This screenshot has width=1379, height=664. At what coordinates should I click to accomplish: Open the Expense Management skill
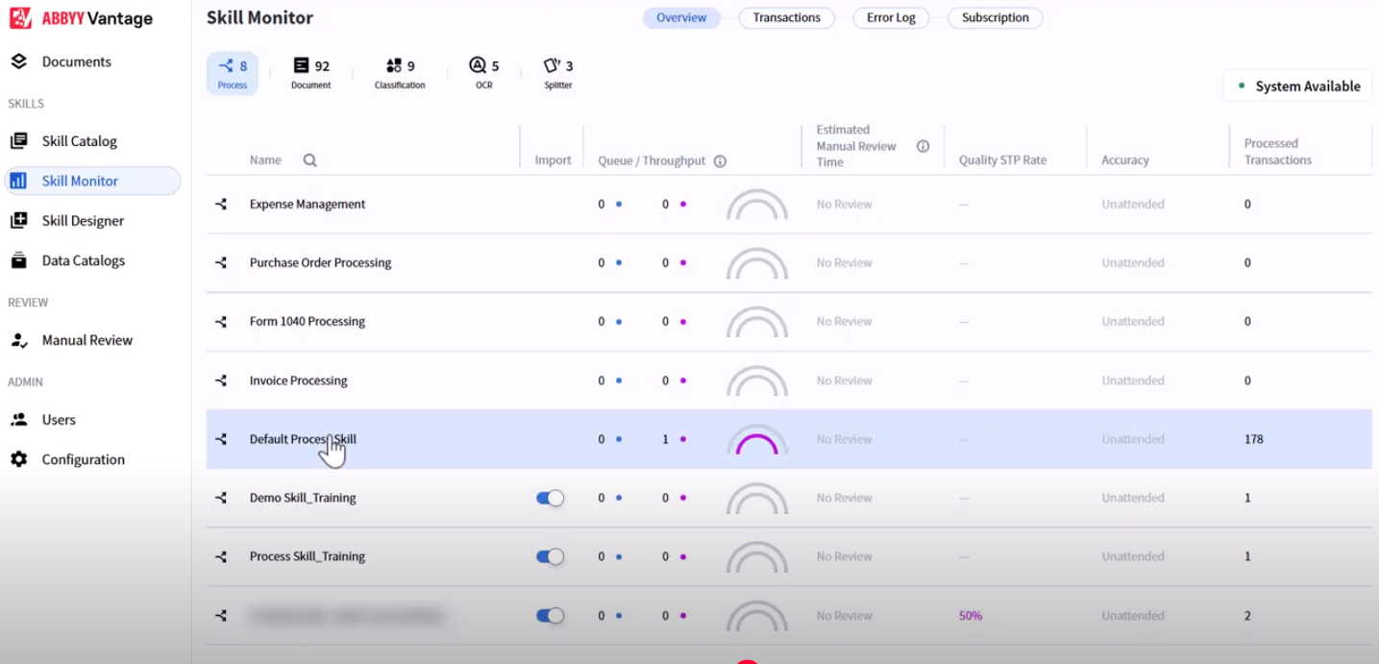click(x=308, y=204)
